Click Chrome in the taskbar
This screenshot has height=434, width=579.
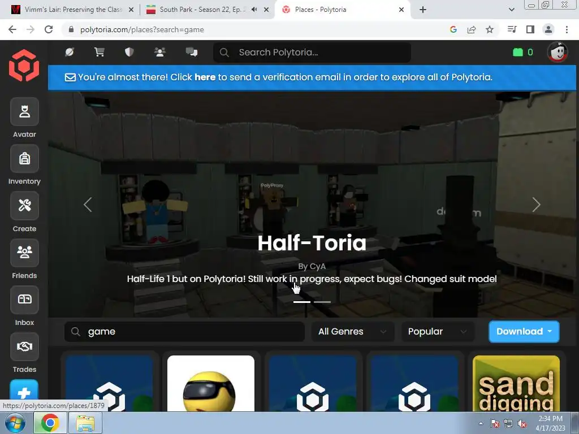(50, 423)
